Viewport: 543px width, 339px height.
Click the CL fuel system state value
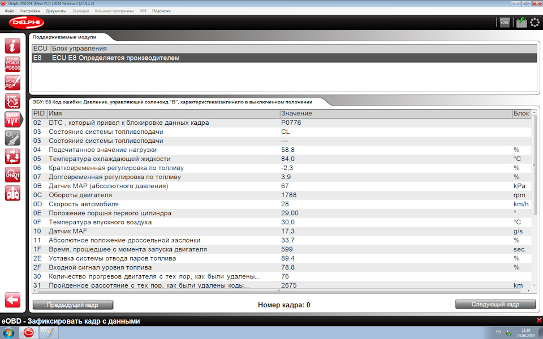click(285, 132)
